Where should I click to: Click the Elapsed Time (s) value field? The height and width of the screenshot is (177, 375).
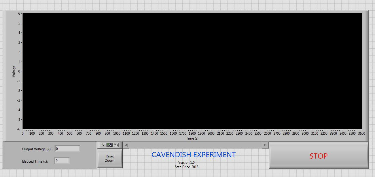(x=62, y=161)
